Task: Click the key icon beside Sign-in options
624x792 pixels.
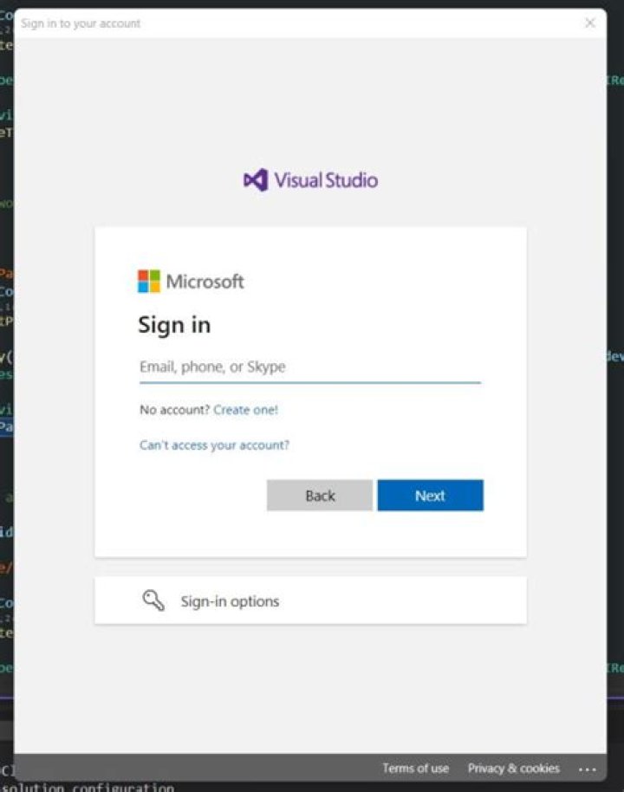Action: click(x=153, y=600)
